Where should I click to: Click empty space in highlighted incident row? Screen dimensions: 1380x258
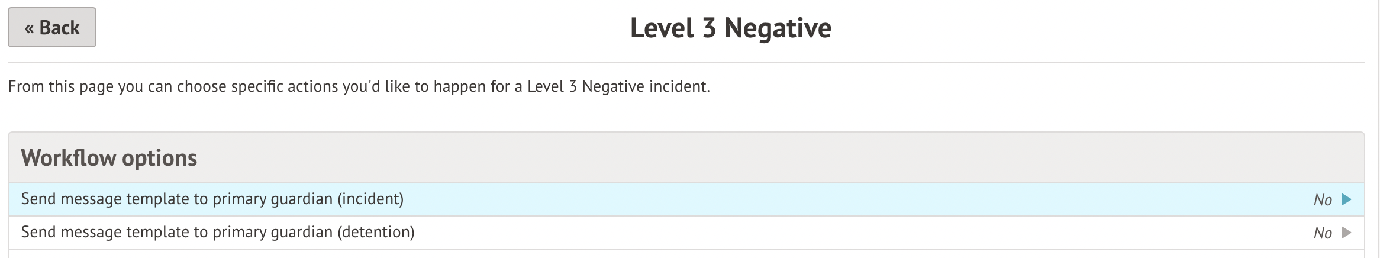[x=828, y=199]
